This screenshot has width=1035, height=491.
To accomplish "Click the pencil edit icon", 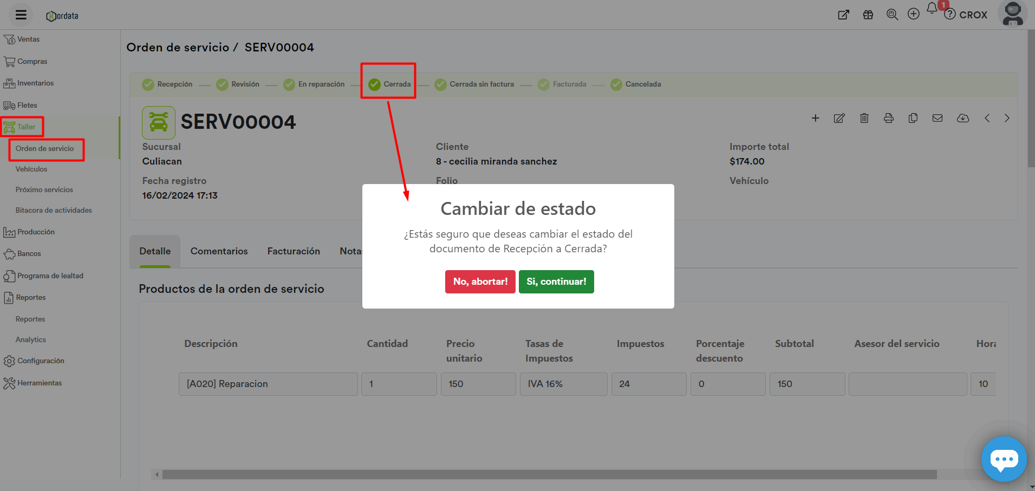I will pyautogui.click(x=839, y=118).
